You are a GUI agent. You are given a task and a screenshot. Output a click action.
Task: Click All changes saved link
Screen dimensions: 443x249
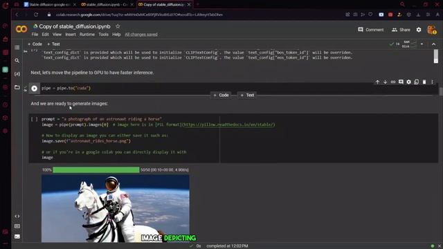coord(141,35)
